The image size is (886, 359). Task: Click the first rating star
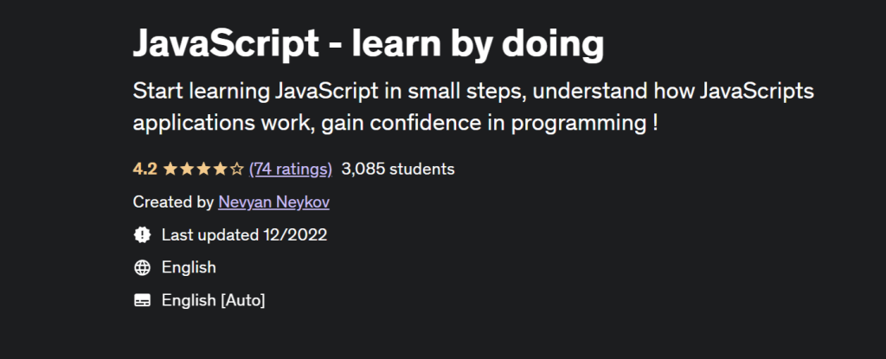170,169
